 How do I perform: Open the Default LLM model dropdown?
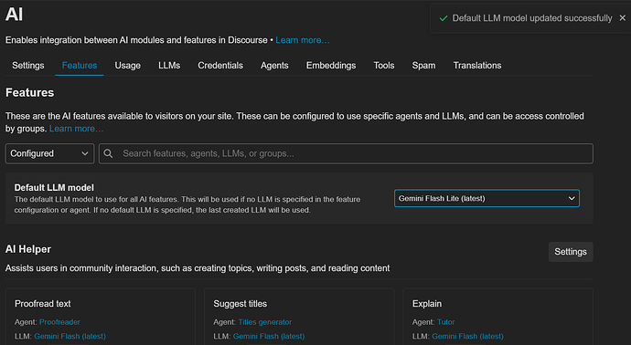(487, 198)
